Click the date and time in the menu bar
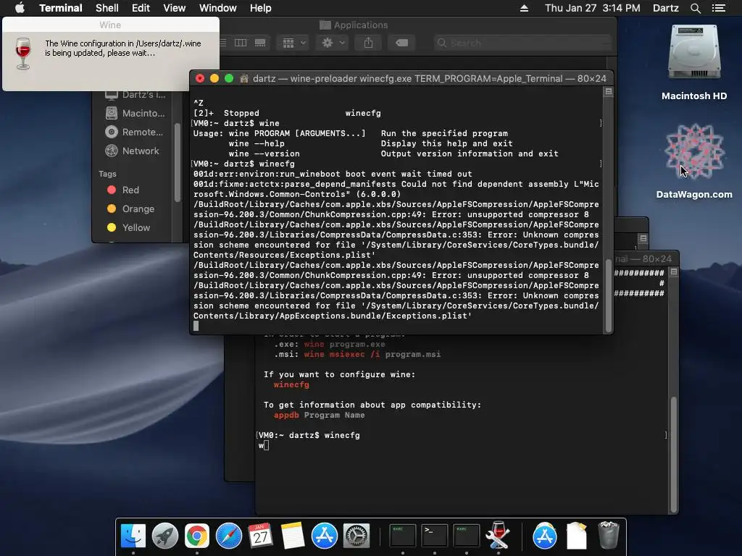 click(593, 8)
